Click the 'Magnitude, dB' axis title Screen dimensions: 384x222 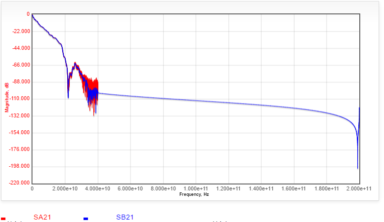pyautogui.click(x=7, y=98)
